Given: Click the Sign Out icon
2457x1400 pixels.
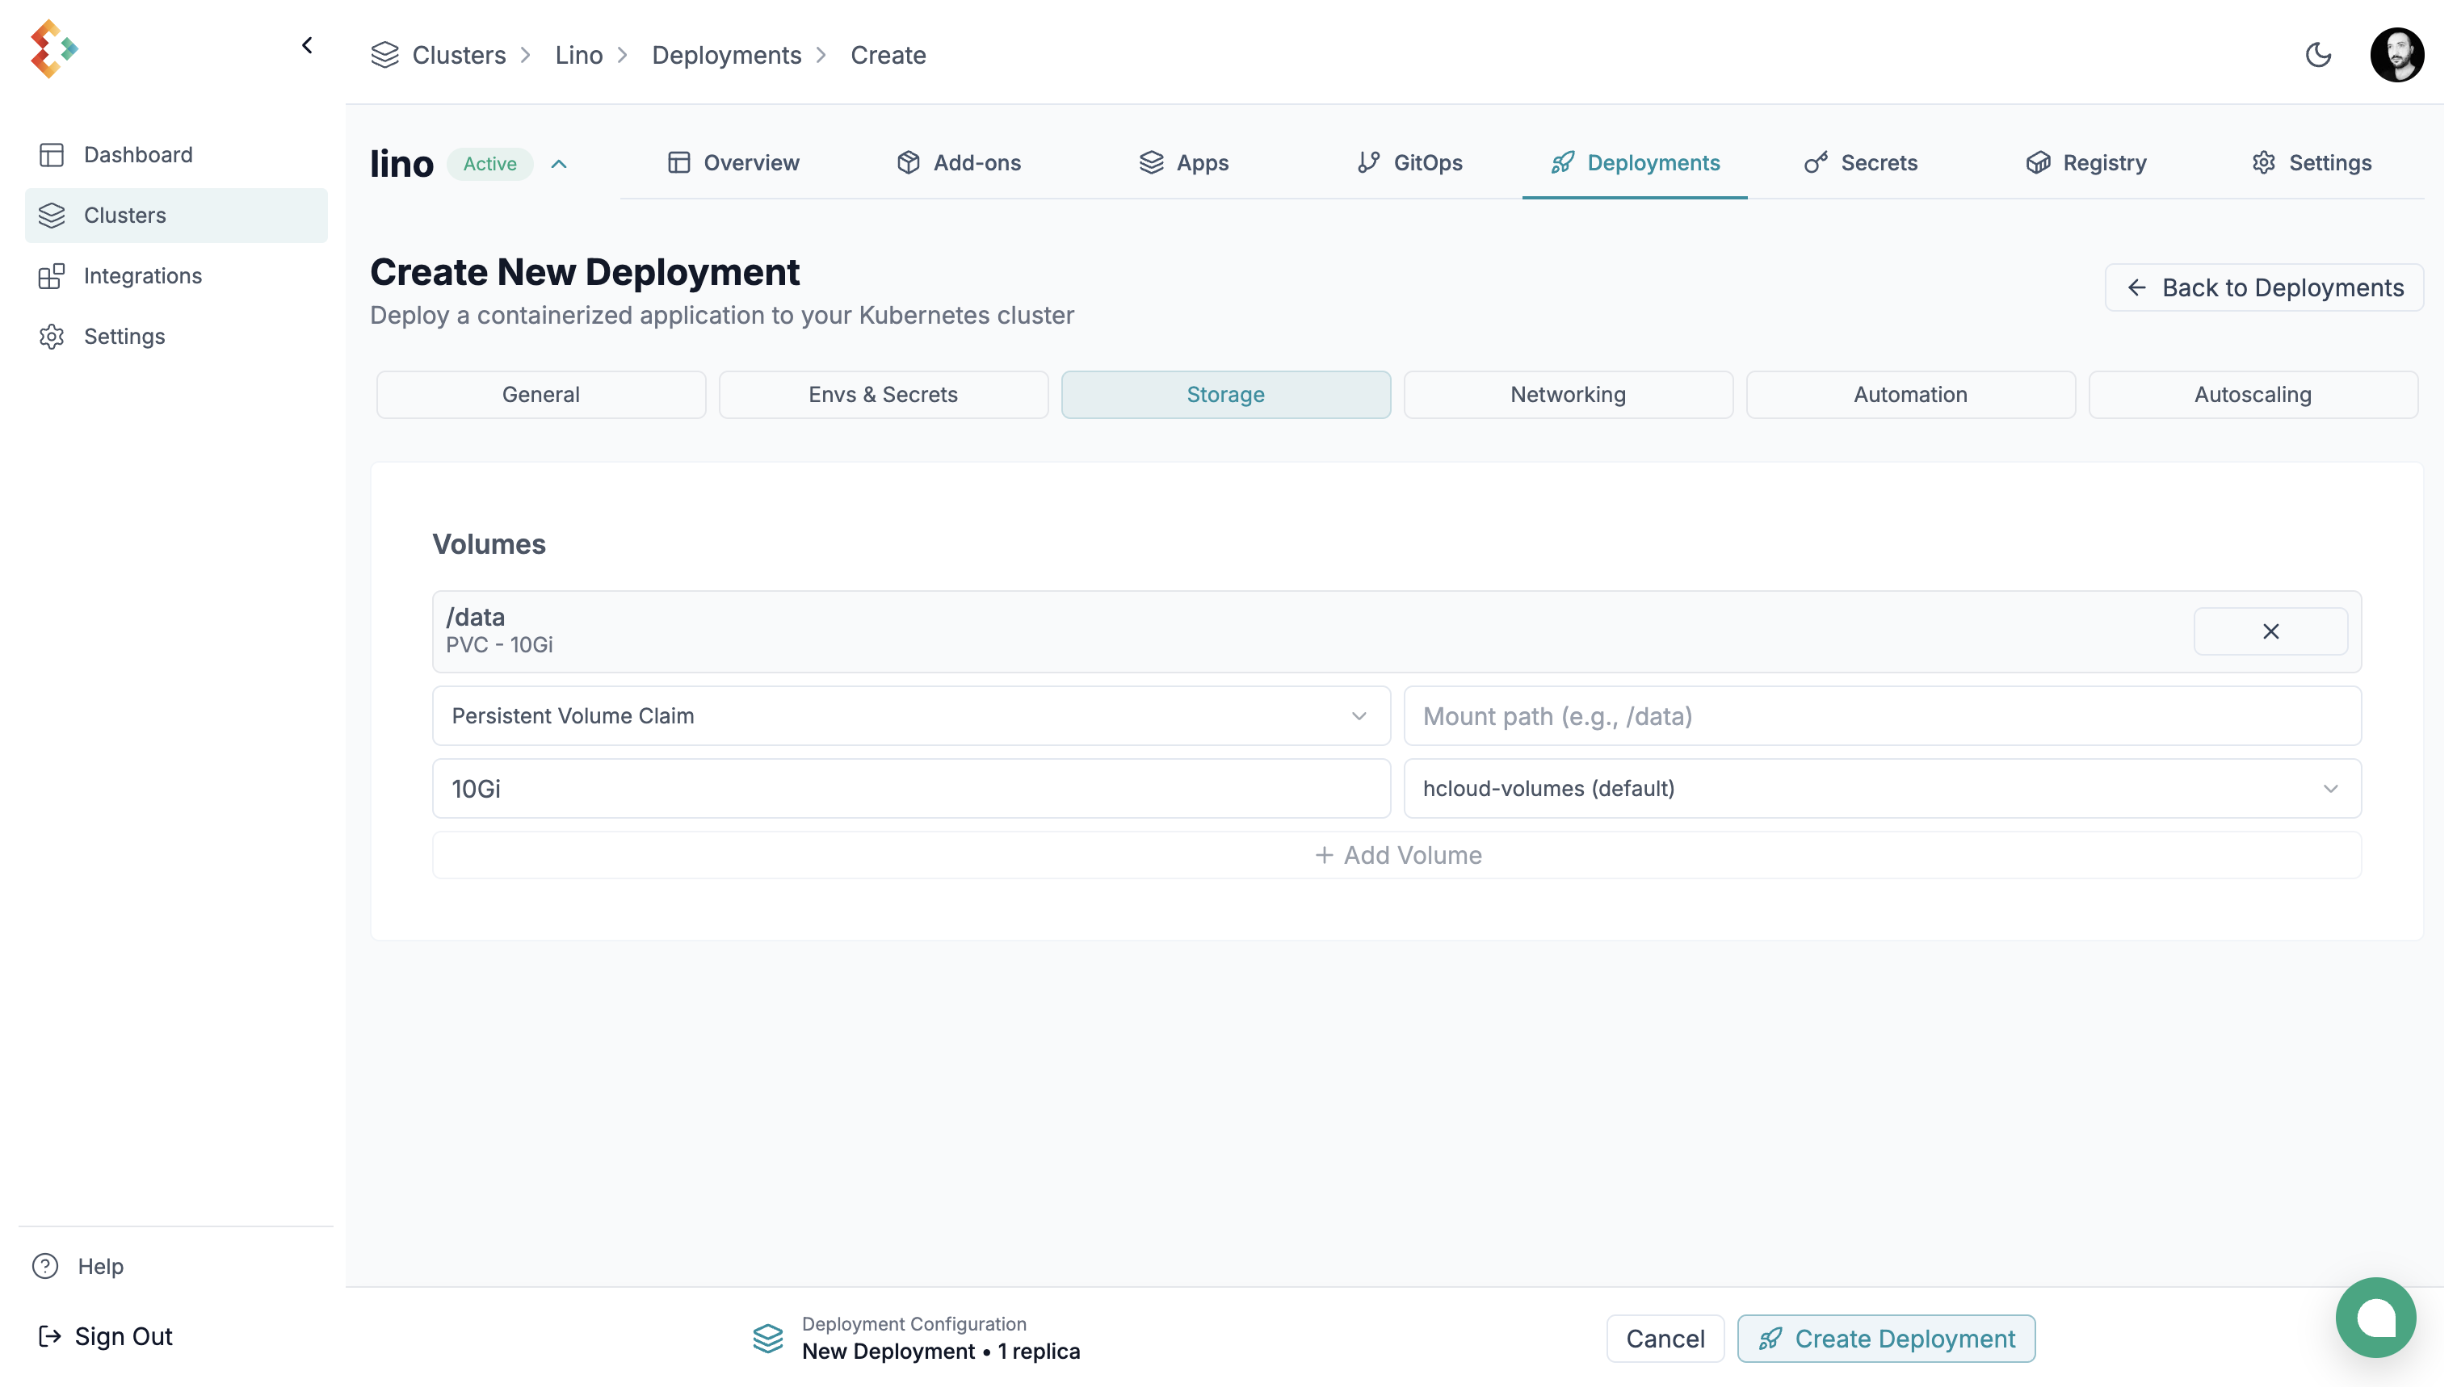Looking at the screenshot, I should tap(49, 1336).
